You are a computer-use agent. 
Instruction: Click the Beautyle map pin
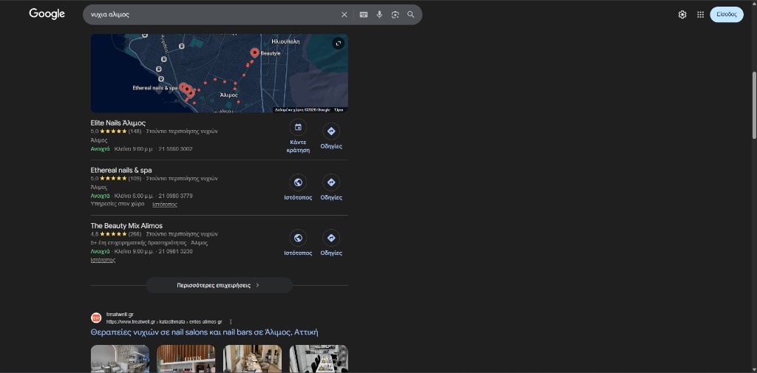pos(254,52)
